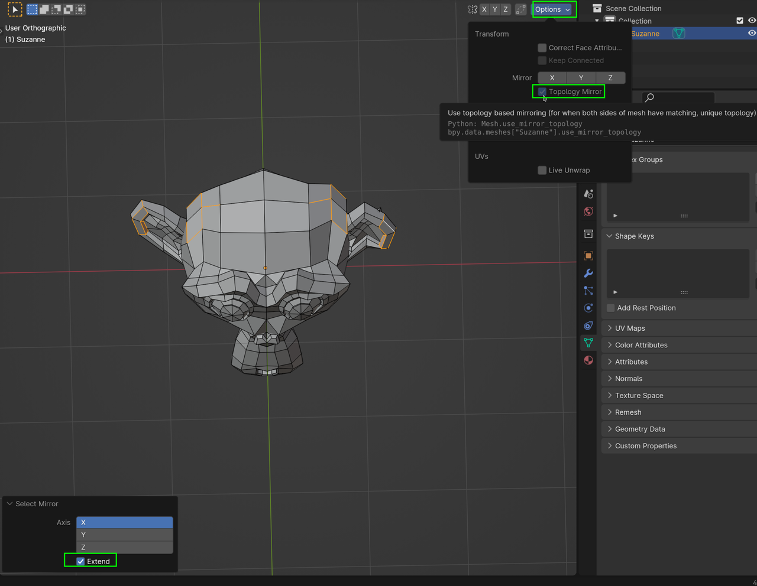
Task: Enable Mirror X in Options popover
Action: click(552, 78)
